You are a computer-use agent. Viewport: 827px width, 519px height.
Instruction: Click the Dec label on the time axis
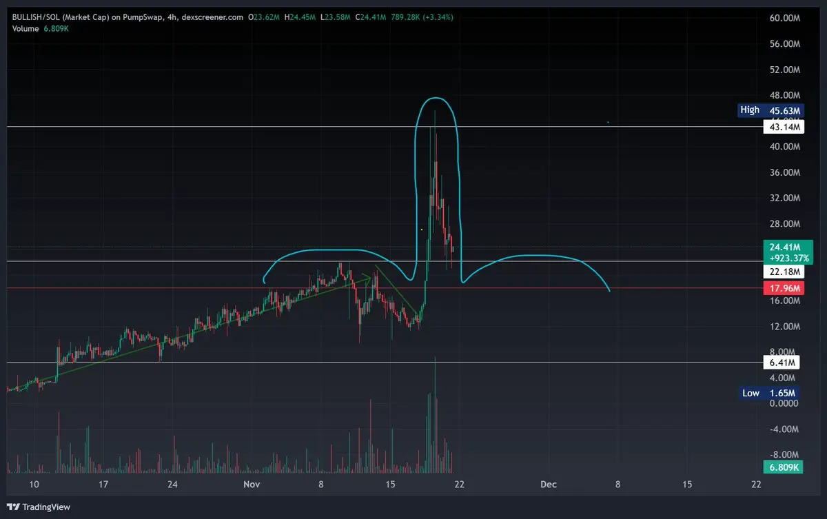[548, 485]
